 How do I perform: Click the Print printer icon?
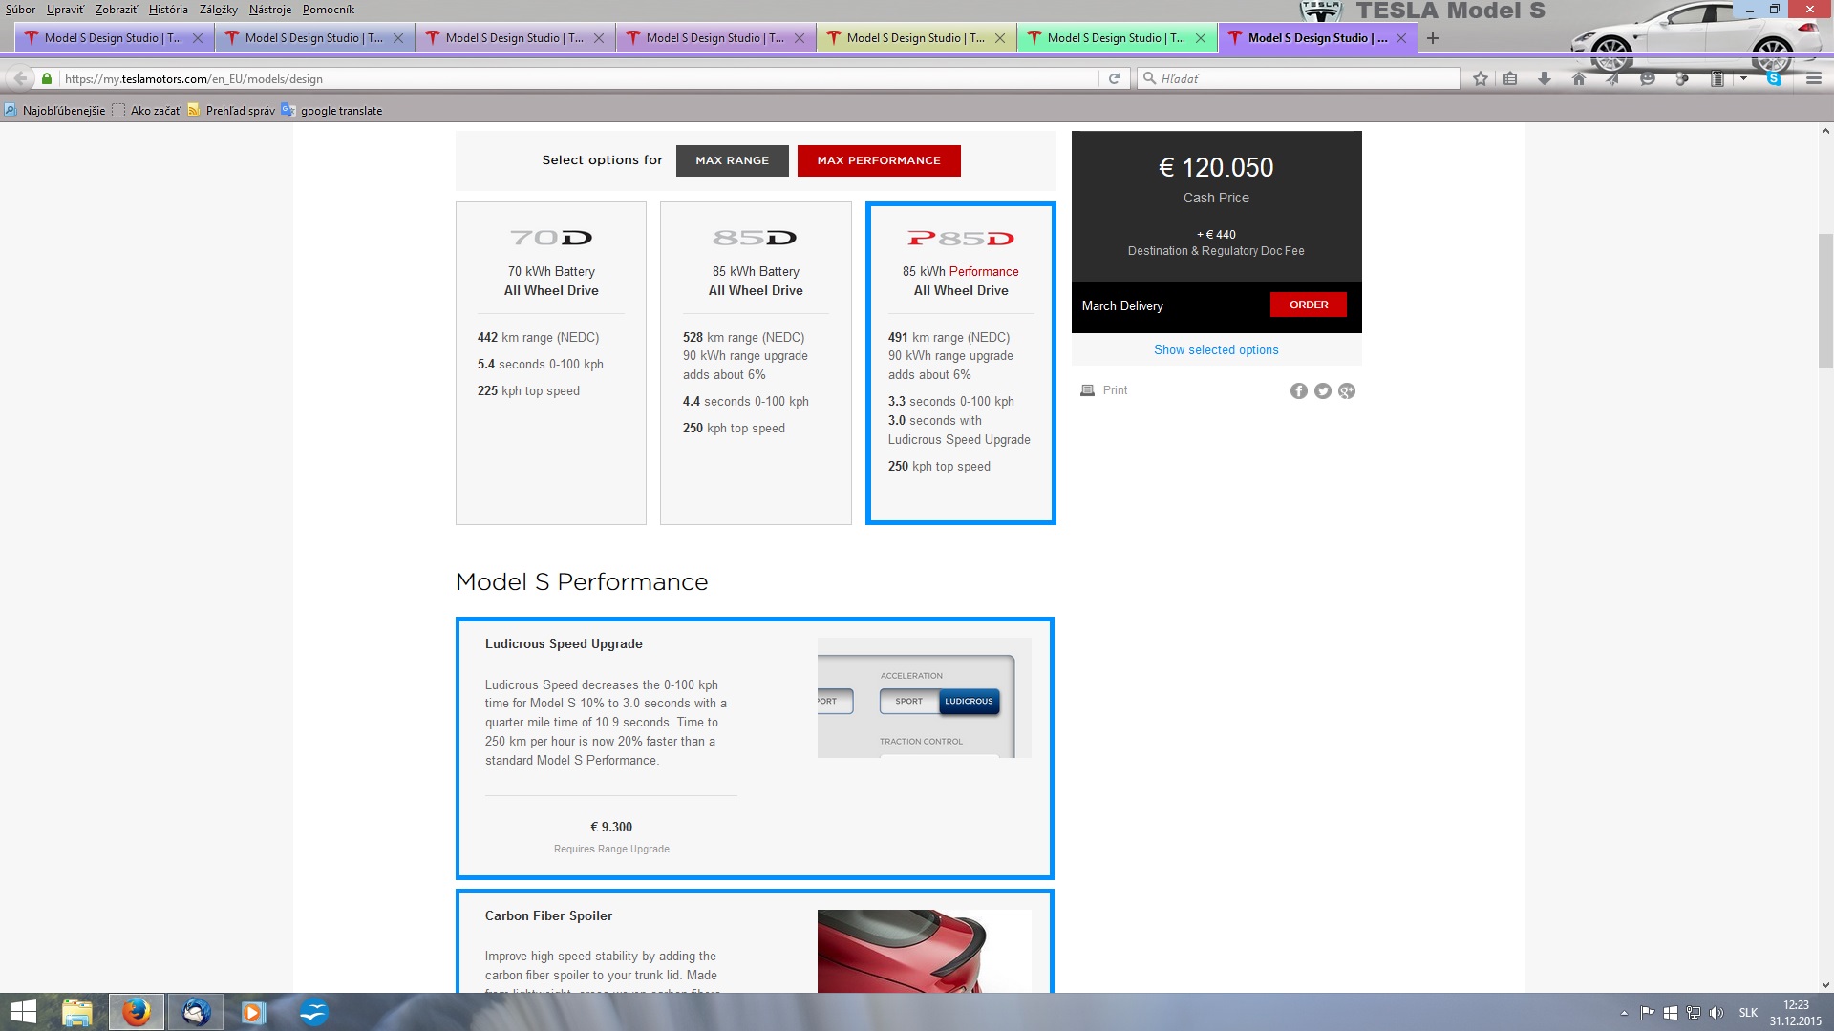click(1087, 390)
